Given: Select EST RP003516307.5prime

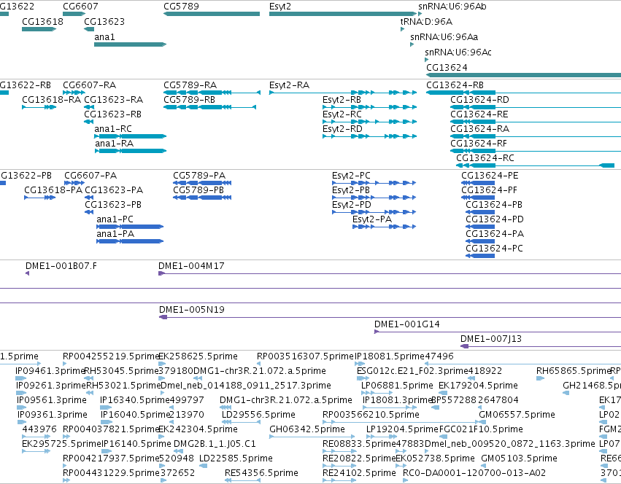Looking at the screenshot, I should tap(305, 356).
